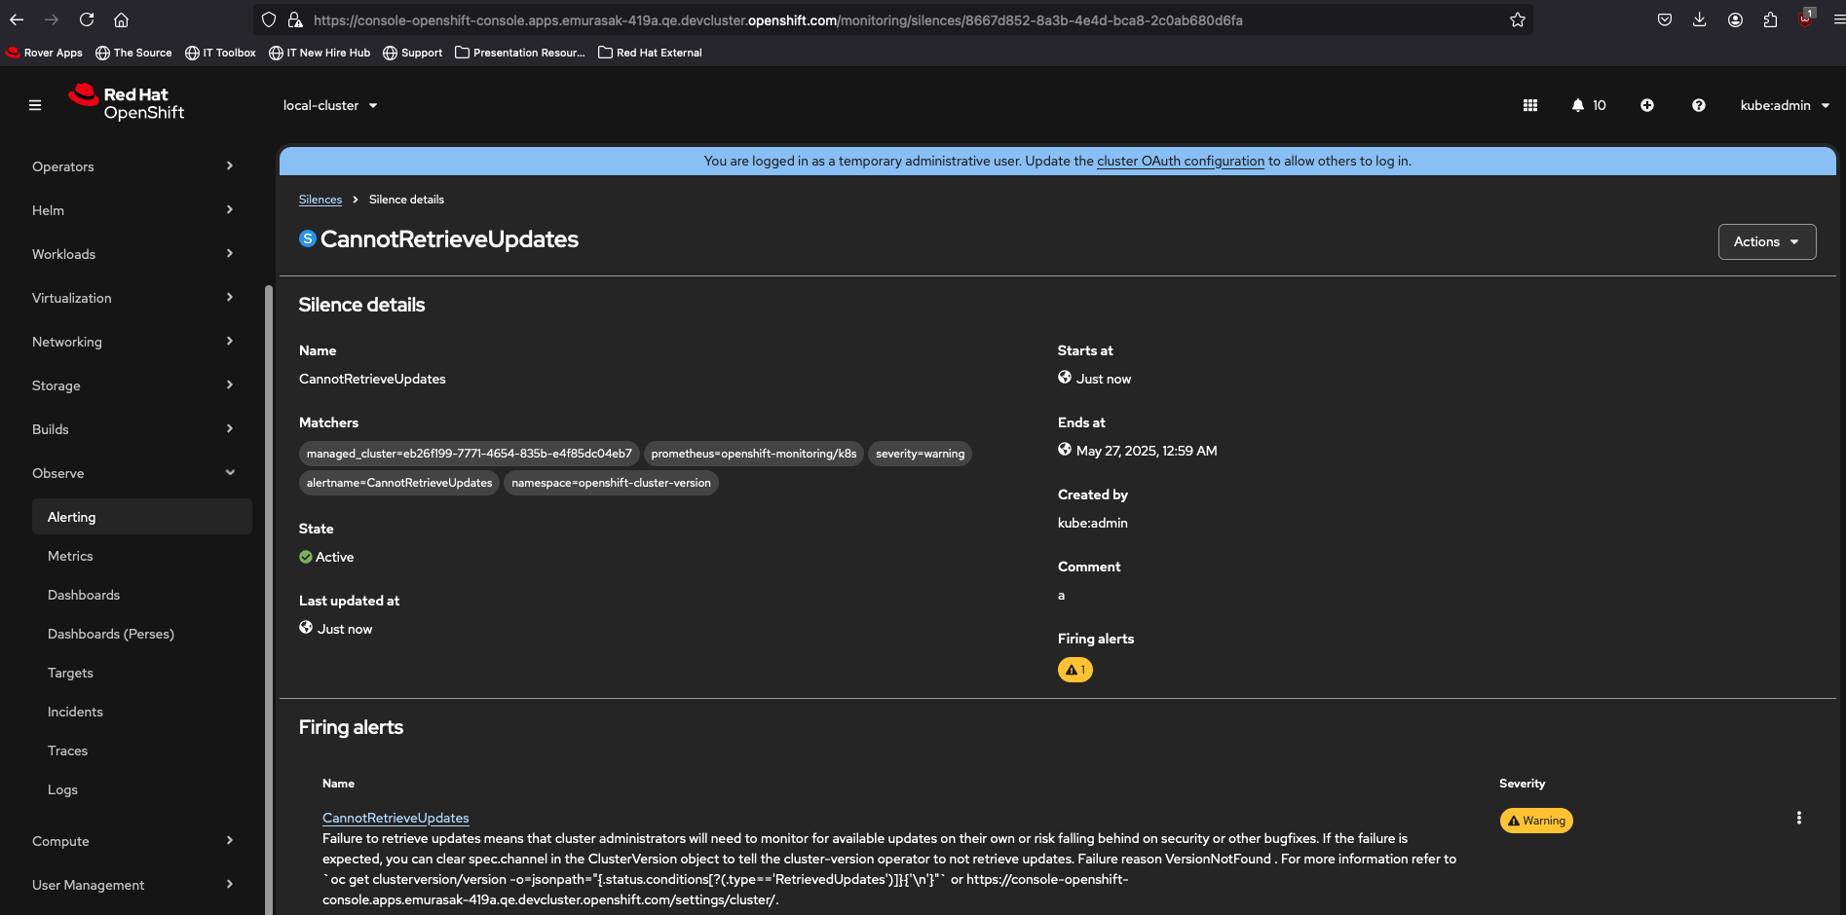Open the Presentation Resources bookmark folder
The width and height of the screenshot is (1846, 915).
coord(520,53)
